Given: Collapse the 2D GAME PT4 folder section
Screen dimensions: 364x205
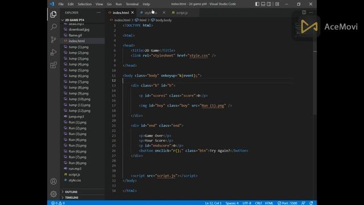Looking at the screenshot, I should 75,20.
